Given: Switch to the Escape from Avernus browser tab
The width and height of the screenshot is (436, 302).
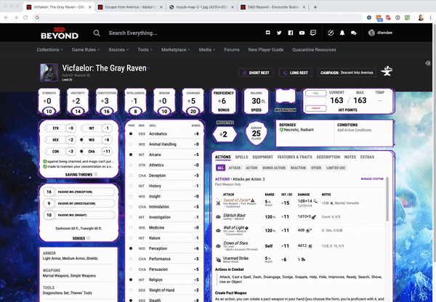Looking at the screenshot, I should click(x=130, y=7).
